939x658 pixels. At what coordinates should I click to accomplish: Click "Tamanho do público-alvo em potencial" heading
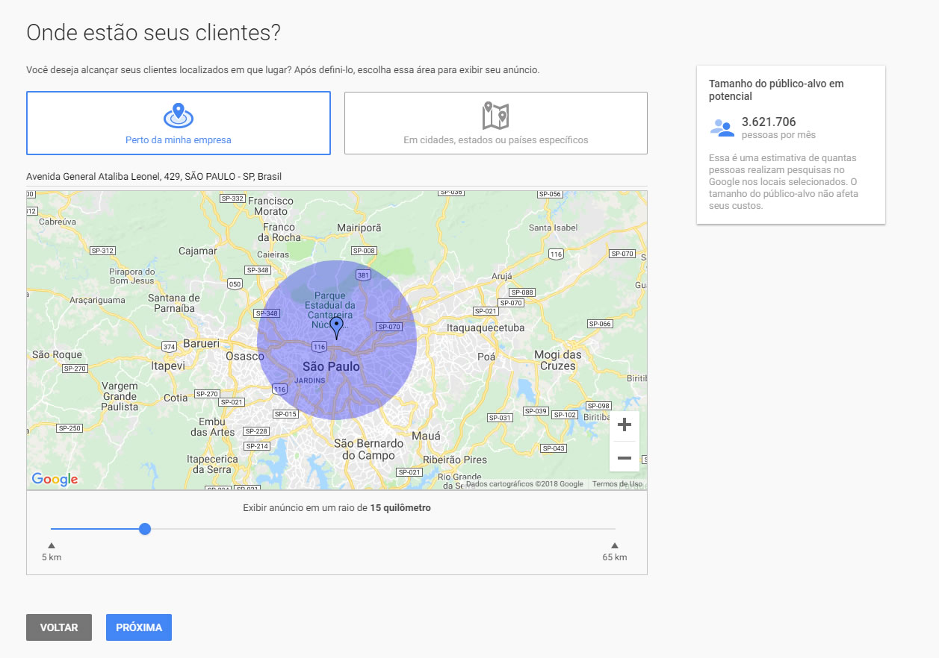coord(776,90)
